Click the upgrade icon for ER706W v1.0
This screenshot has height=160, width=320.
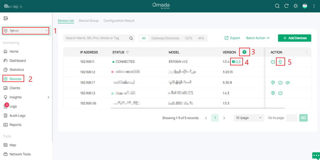(x=280, y=62)
